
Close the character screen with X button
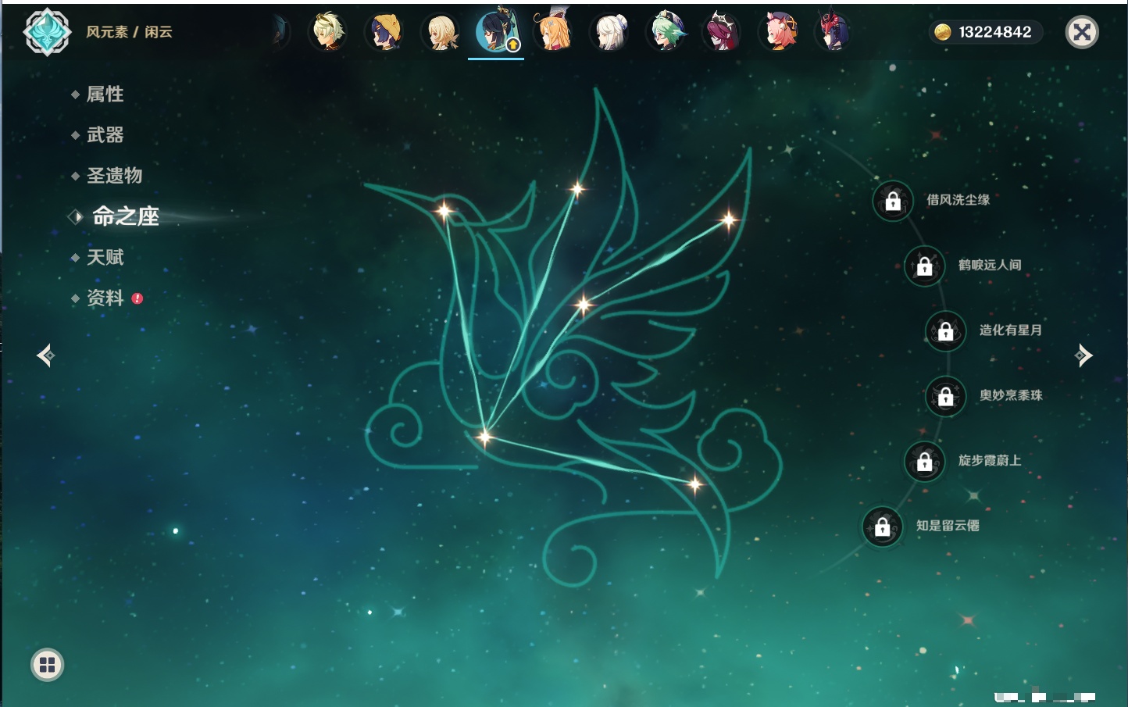[x=1082, y=32]
